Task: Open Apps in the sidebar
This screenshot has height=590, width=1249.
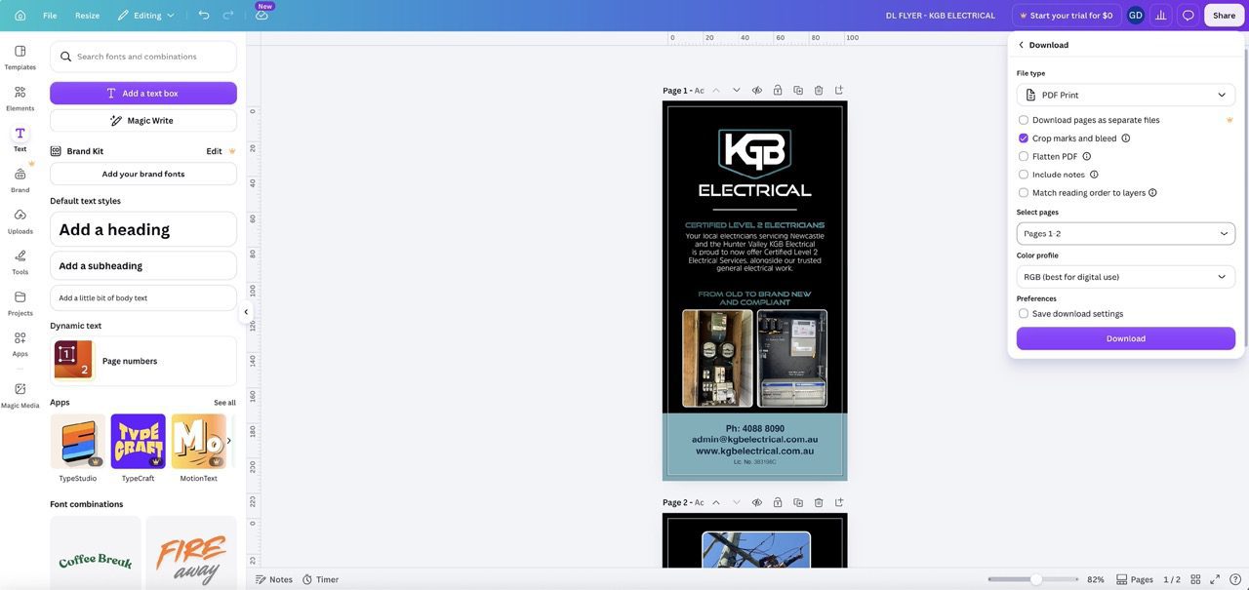Action: pyautogui.click(x=20, y=343)
